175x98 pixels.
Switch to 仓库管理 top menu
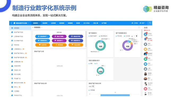tap(53, 23)
